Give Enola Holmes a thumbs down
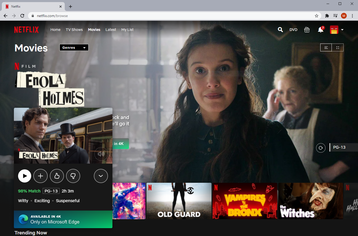358x236 pixels. 73,176
